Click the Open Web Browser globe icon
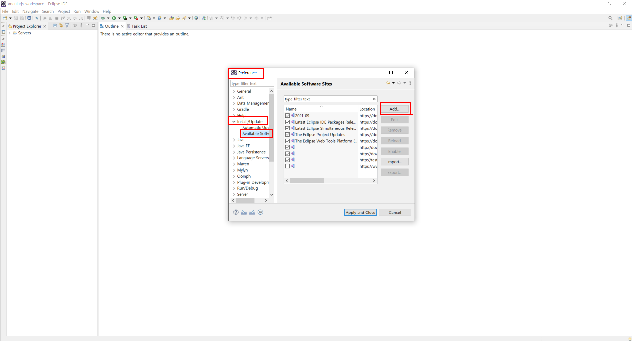 point(196,18)
